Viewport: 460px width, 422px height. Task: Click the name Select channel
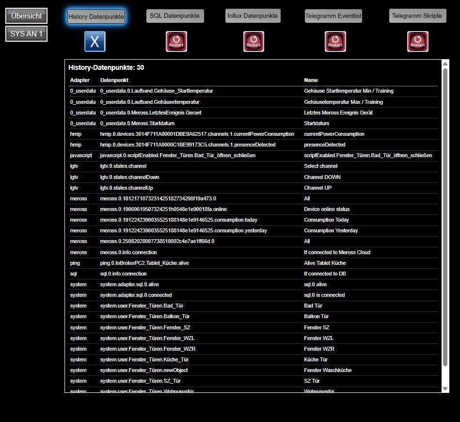(321, 166)
